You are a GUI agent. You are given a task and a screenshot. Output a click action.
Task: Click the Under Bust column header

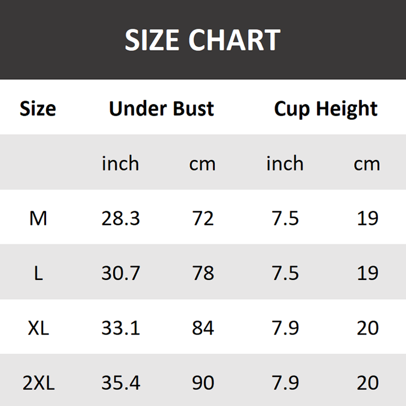click(161, 109)
